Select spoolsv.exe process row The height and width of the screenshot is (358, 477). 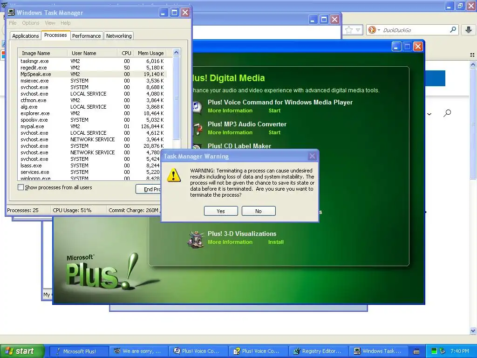[92, 120]
